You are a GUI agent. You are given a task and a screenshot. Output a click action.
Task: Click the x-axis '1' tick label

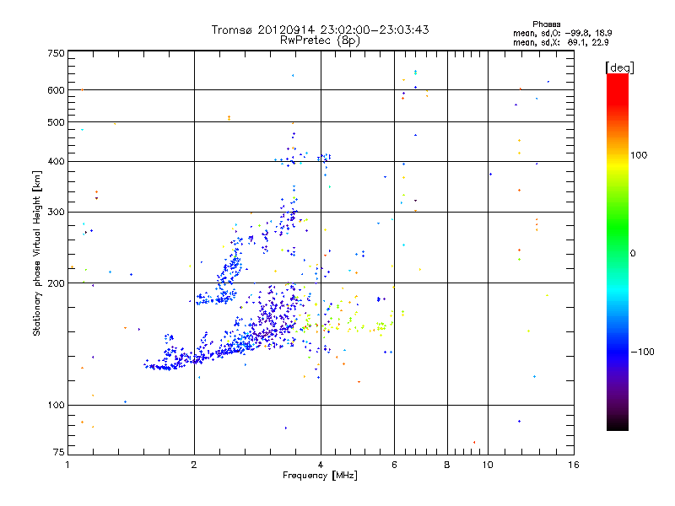point(67,465)
